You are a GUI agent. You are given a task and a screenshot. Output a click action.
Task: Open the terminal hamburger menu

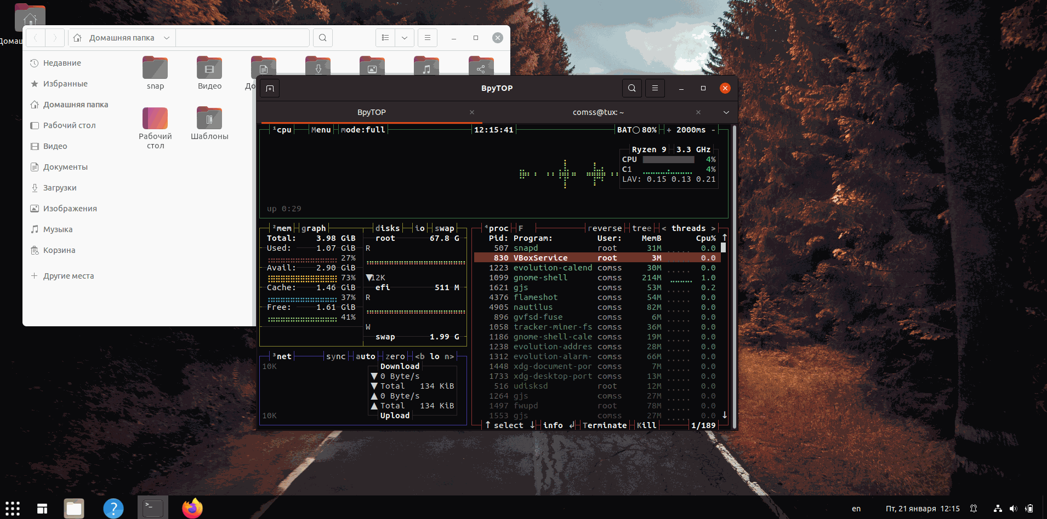[655, 88]
